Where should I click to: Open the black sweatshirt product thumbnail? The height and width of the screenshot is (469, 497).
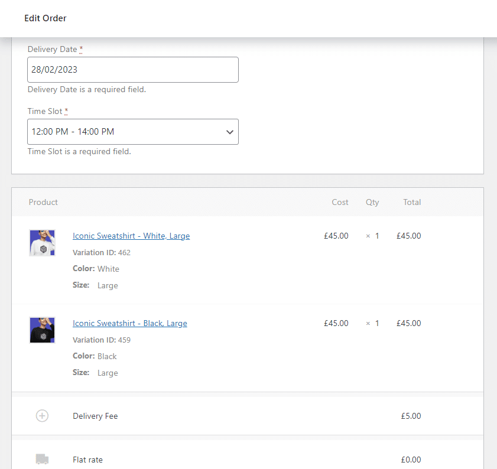pos(42,330)
